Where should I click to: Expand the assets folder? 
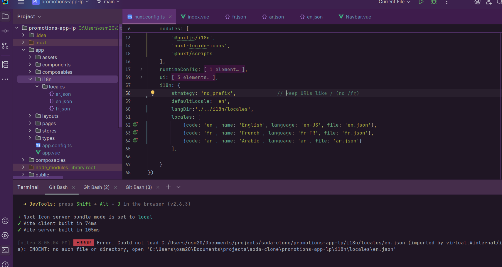point(30,57)
